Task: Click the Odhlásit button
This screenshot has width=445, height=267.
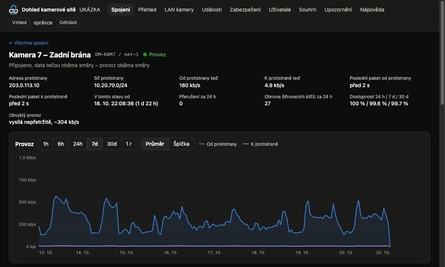Action: coord(68,23)
